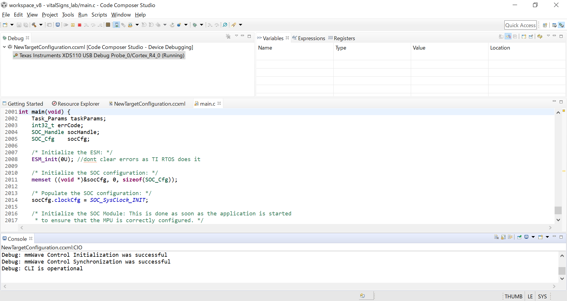This screenshot has width=567, height=301.
Task: Click the editor scroll down arrow
Action: pyautogui.click(x=558, y=220)
